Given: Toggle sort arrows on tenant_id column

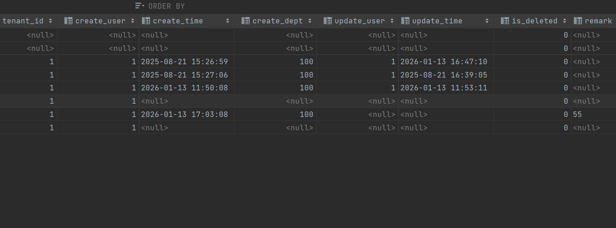Looking at the screenshot, I should [50, 21].
